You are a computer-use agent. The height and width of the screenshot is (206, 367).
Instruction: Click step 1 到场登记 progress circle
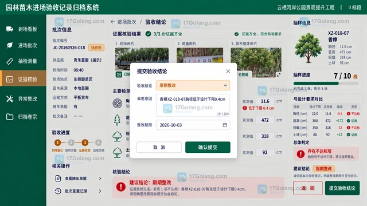(57, 142)
